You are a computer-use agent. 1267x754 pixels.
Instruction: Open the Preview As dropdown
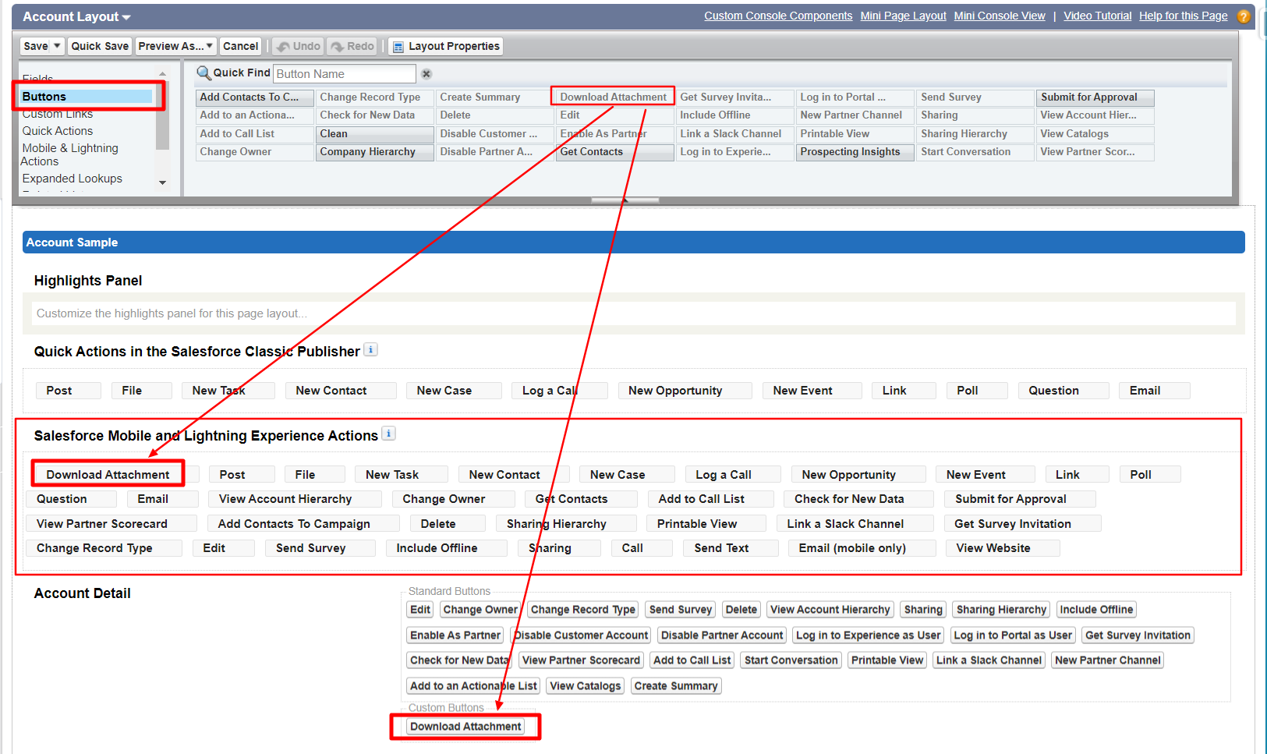click(175, 47)
